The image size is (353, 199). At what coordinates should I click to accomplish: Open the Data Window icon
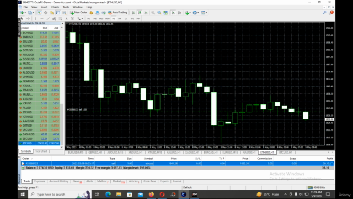[45, 13]
